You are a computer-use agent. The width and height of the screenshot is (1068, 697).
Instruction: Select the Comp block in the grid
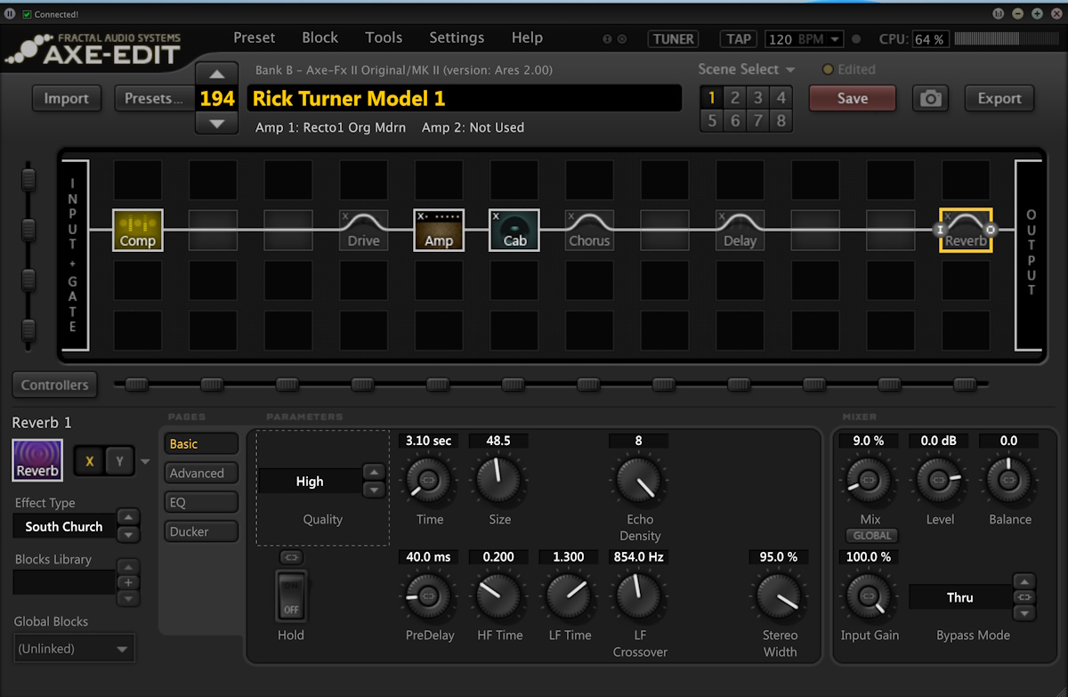[x=138, y=230]
